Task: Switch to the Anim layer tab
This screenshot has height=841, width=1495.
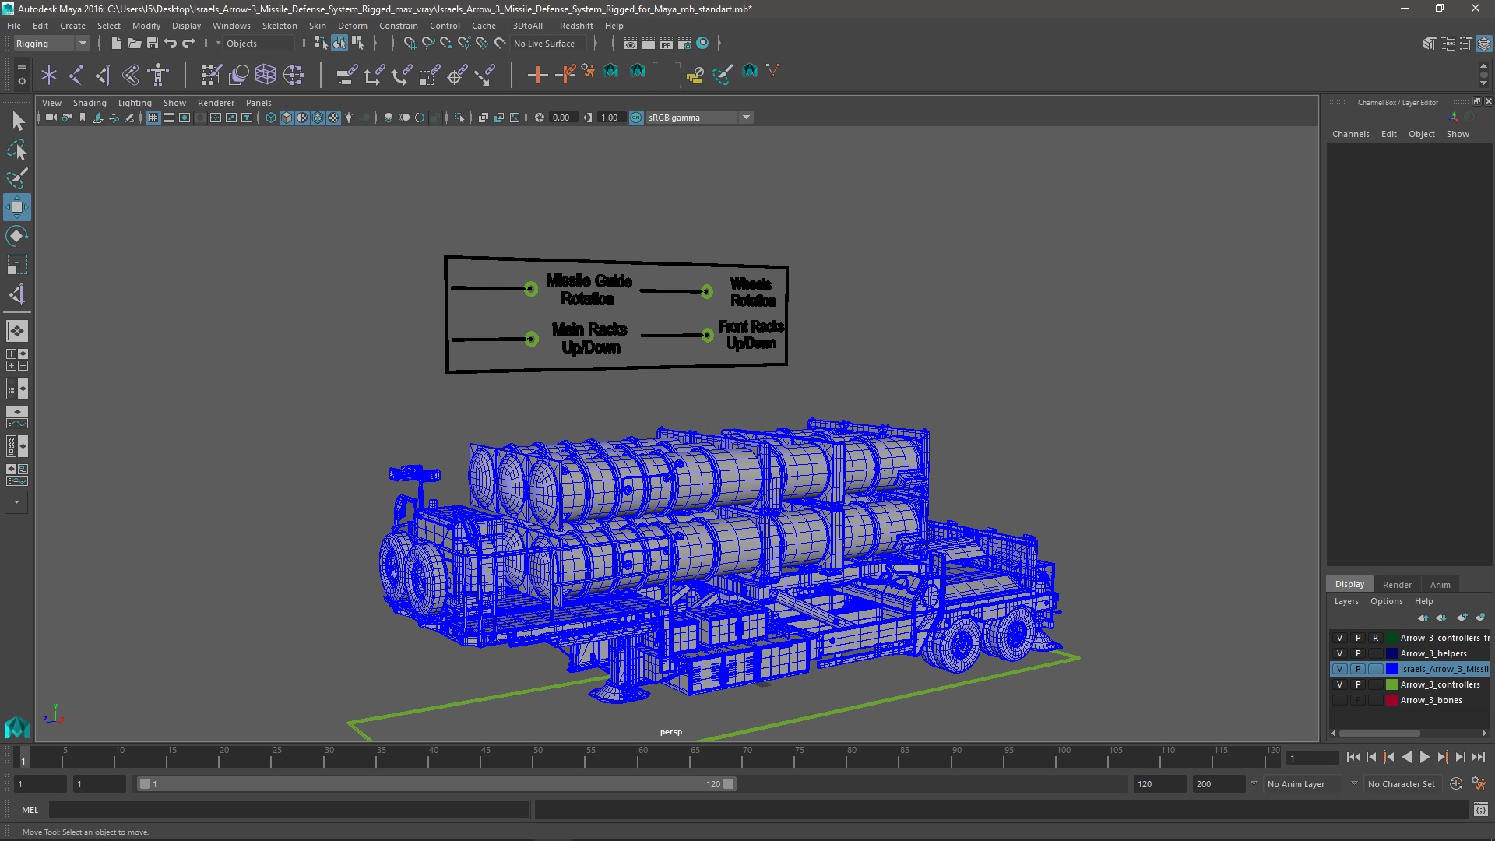Action: (x=1440, y=585)
